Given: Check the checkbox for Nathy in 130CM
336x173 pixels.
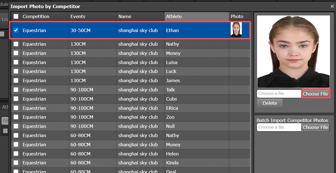Looking at the screenshot, I should pyautogui.click(x=16, y=44).
